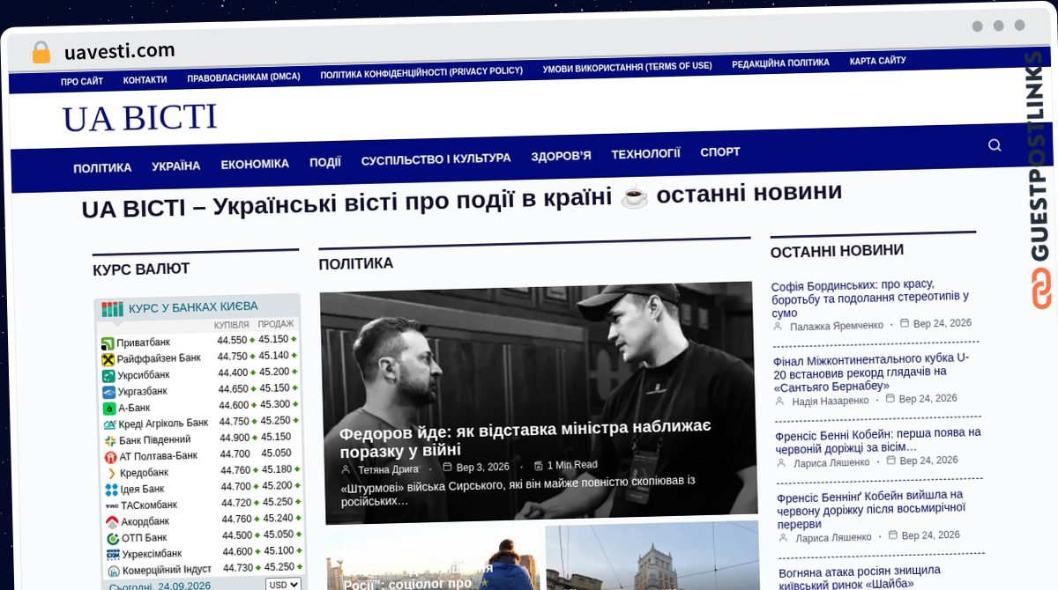Click author icon beside Палажка Яремченко
Image resolution: width=1058 pixels, height=590 pixels.
(778, 326)
